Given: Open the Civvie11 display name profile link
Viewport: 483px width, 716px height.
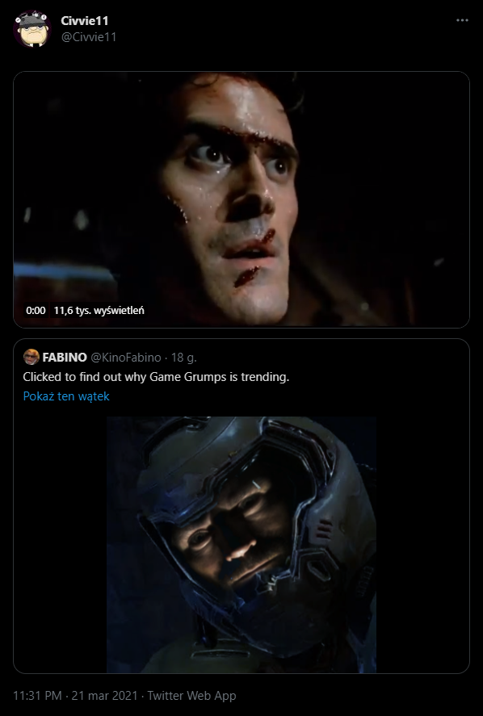Looking at the screenshot, I should pyautogui.click(x=85, y=20).
